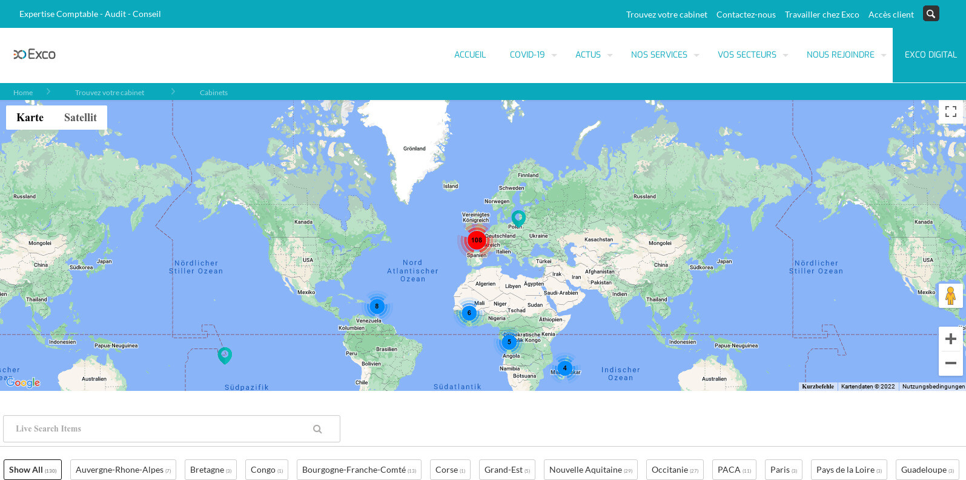Filter by PACA
The image size is (966, 480).
[x=734, y=470]
